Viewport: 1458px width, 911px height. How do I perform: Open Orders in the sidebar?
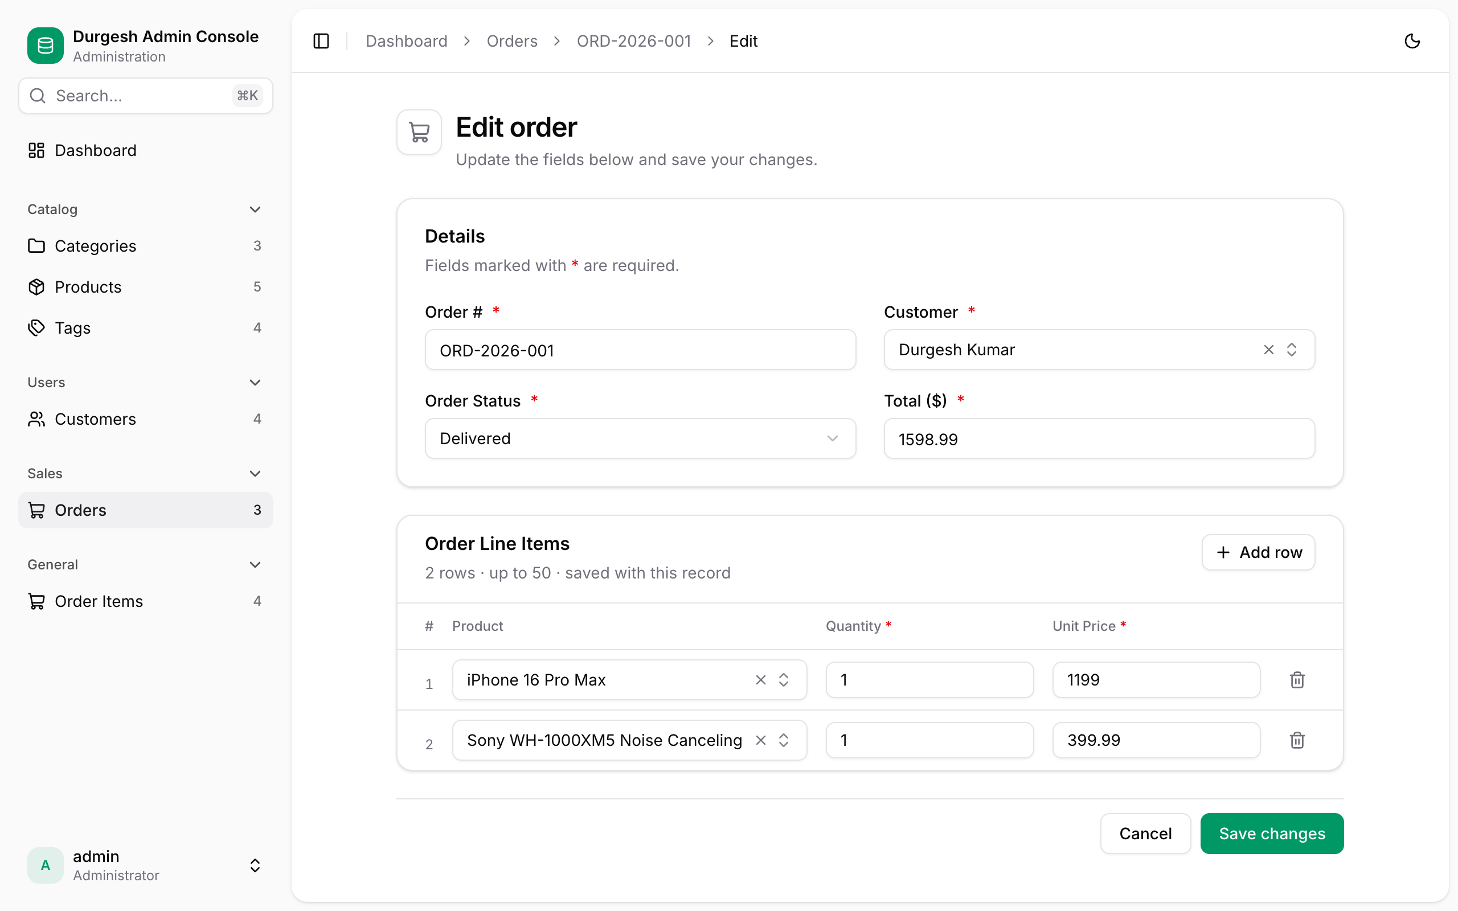point(145,510)
